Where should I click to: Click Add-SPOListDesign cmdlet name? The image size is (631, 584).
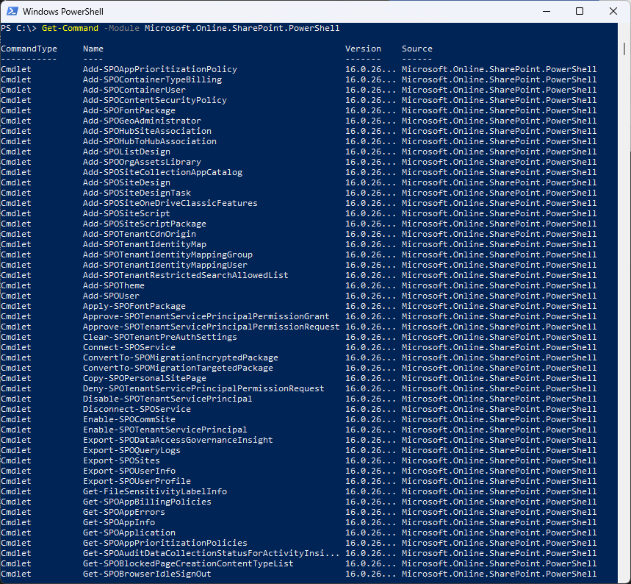click(x=127, y=152)
